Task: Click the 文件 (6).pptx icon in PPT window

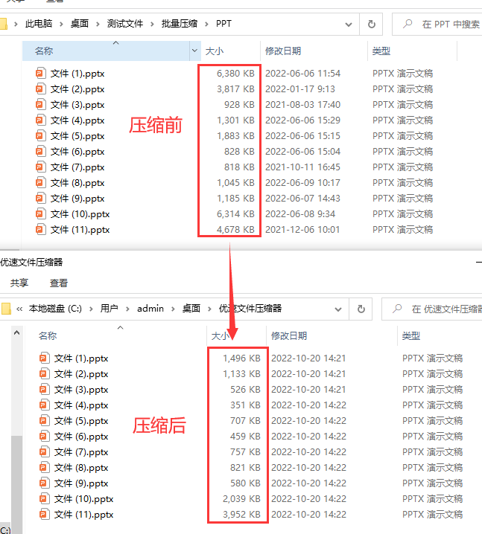Action: pos(40,152)
